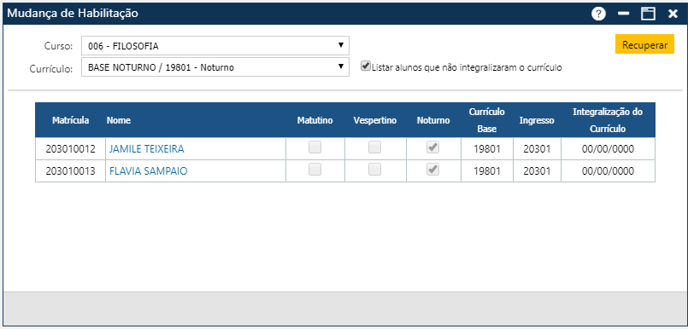Image resolution: width=688 pixels, height=329 pixels.
Task: Open student link JAMILE TEIXEIRA
Action: click(146, 149)
